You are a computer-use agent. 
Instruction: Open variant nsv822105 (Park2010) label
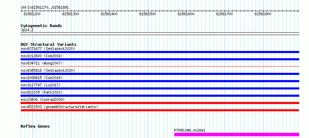pyautogui.click(x=42, y=92)
